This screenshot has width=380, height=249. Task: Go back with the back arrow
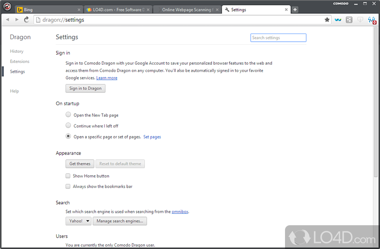[8, 19]
